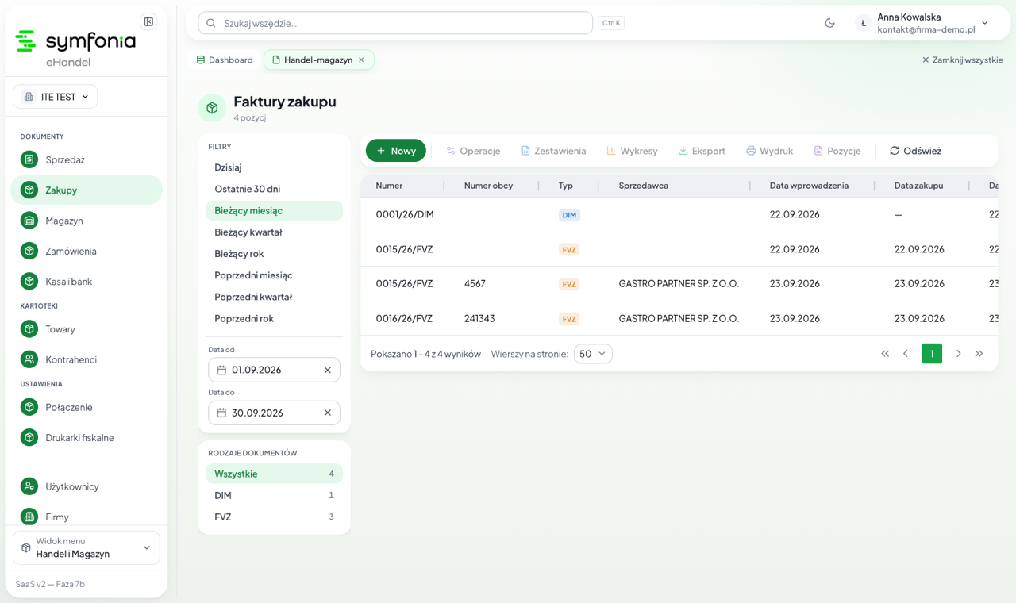
Task: Focus the Szukaj wszędzie search field
Action: point(395,23)
